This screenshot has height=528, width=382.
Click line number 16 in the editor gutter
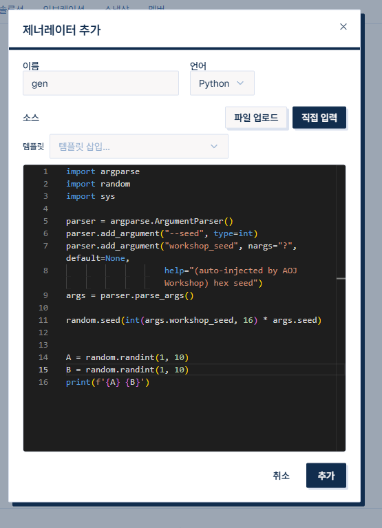43,382
